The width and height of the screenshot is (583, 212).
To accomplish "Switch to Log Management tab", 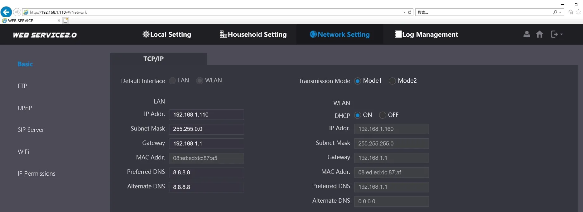I will click(426, 35).
